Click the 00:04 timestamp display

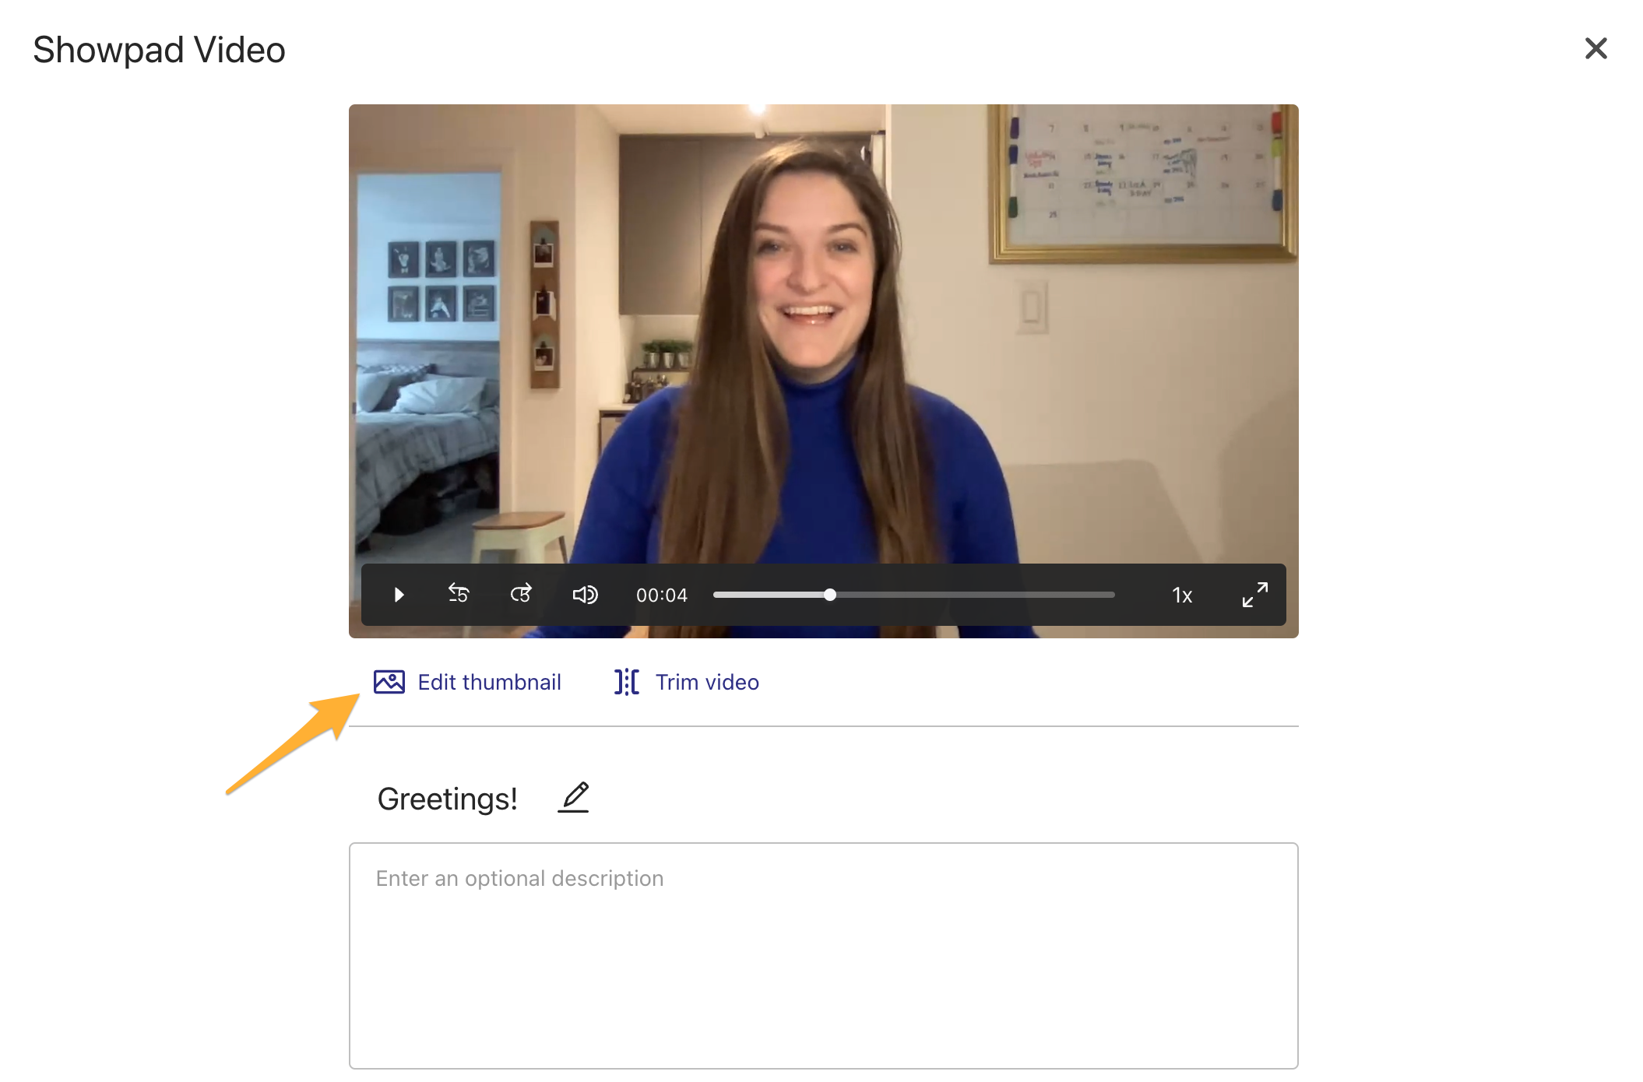click(661, 595)
